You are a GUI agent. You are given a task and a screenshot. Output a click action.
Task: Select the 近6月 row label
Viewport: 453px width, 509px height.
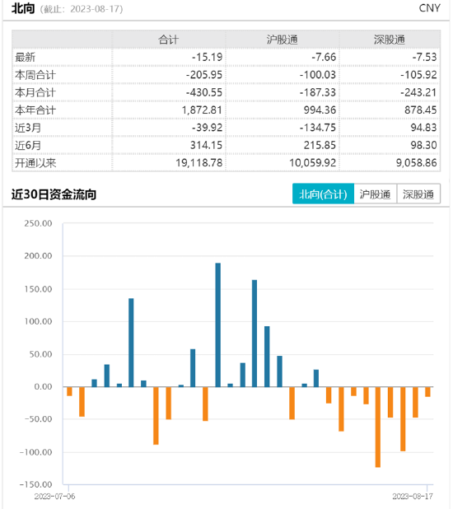tap(28, 145)
